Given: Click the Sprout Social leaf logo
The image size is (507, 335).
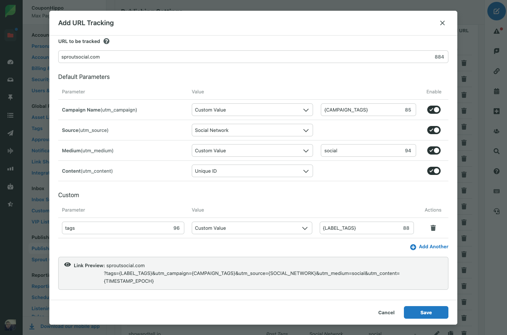Looking at the screenshot, I should pos(10,11).
